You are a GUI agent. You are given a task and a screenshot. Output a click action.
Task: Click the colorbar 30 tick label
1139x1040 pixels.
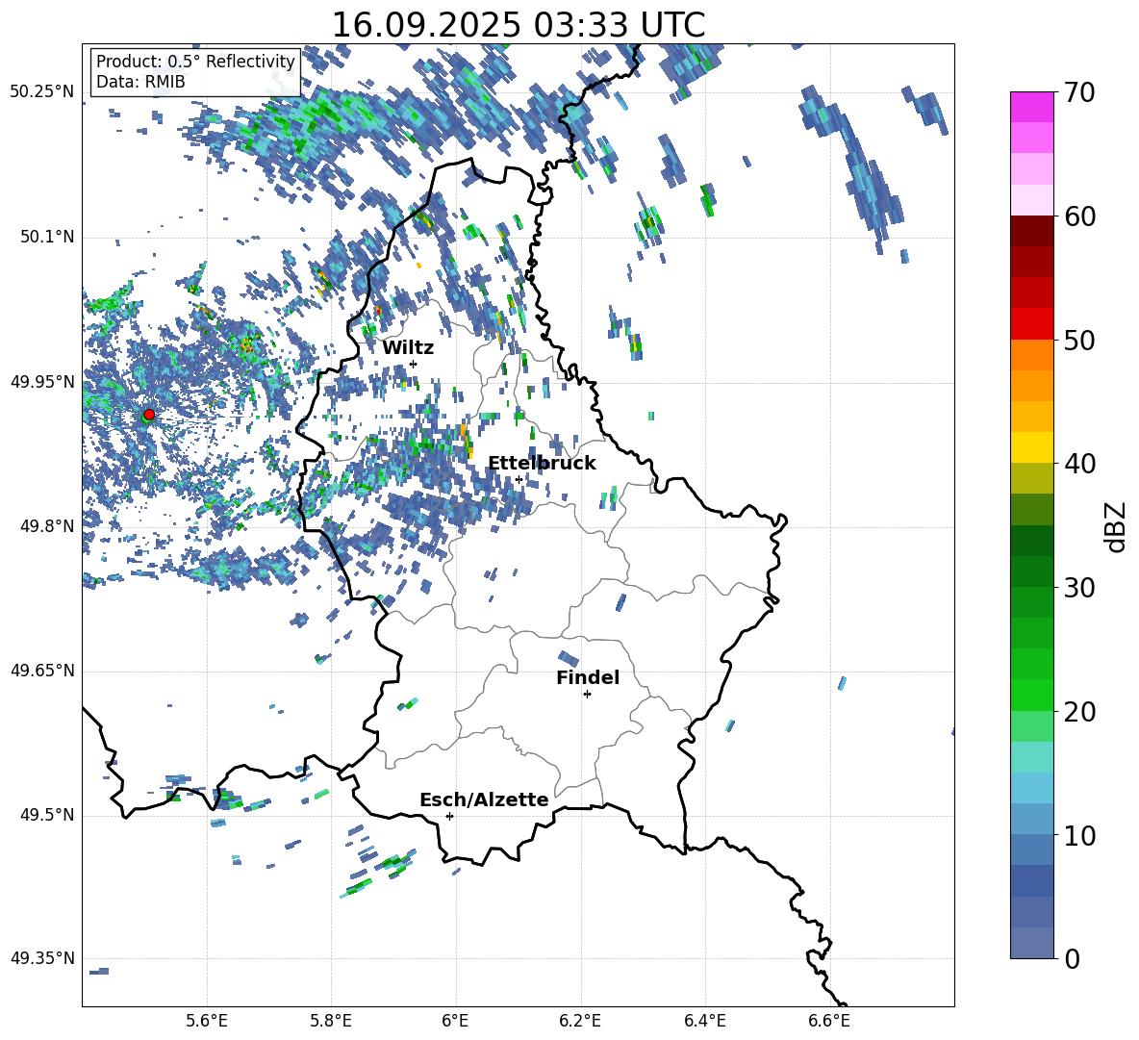(x=1079, y=588)
